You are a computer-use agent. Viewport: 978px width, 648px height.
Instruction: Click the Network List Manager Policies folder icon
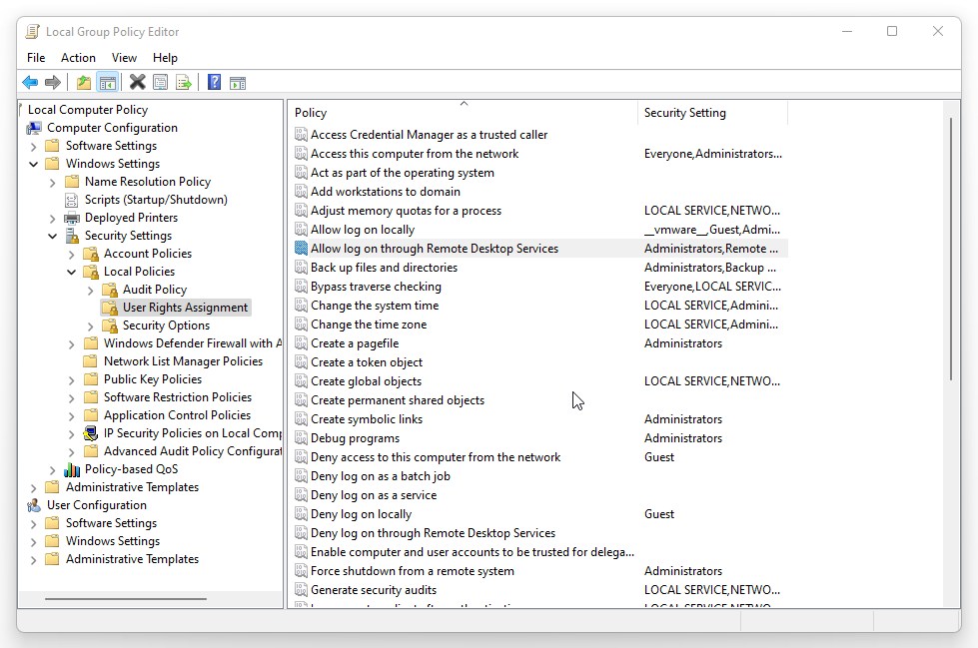[91, 361]
